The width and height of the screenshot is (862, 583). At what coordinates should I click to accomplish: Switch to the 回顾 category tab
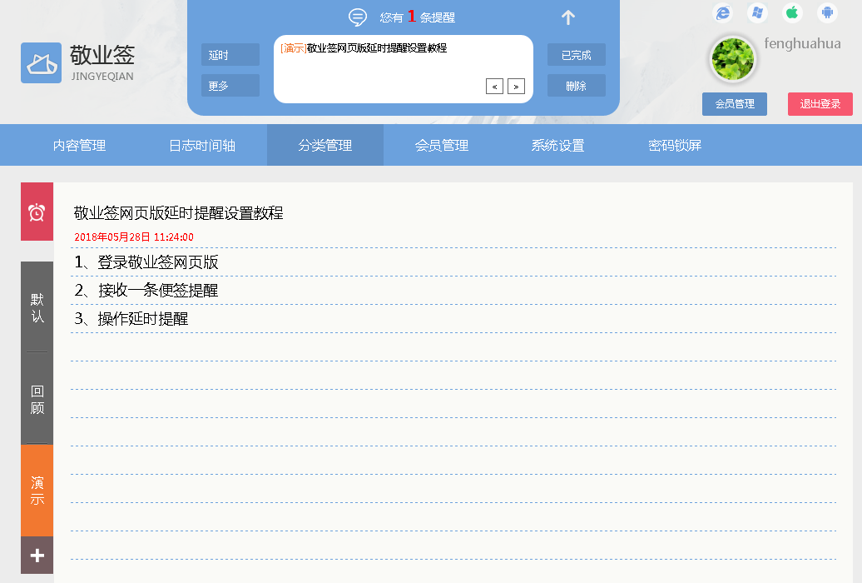point(37,399)
